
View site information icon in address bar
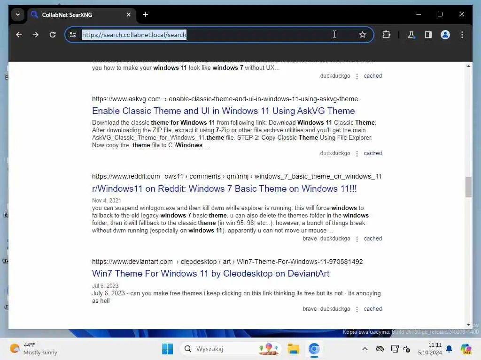click(x=73, y=35)
